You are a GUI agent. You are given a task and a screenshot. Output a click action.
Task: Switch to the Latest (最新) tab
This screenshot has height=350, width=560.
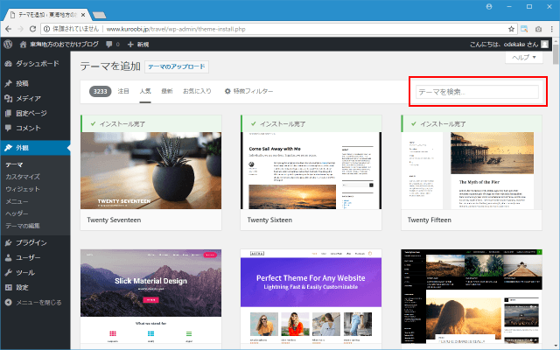tap(167, 91)
